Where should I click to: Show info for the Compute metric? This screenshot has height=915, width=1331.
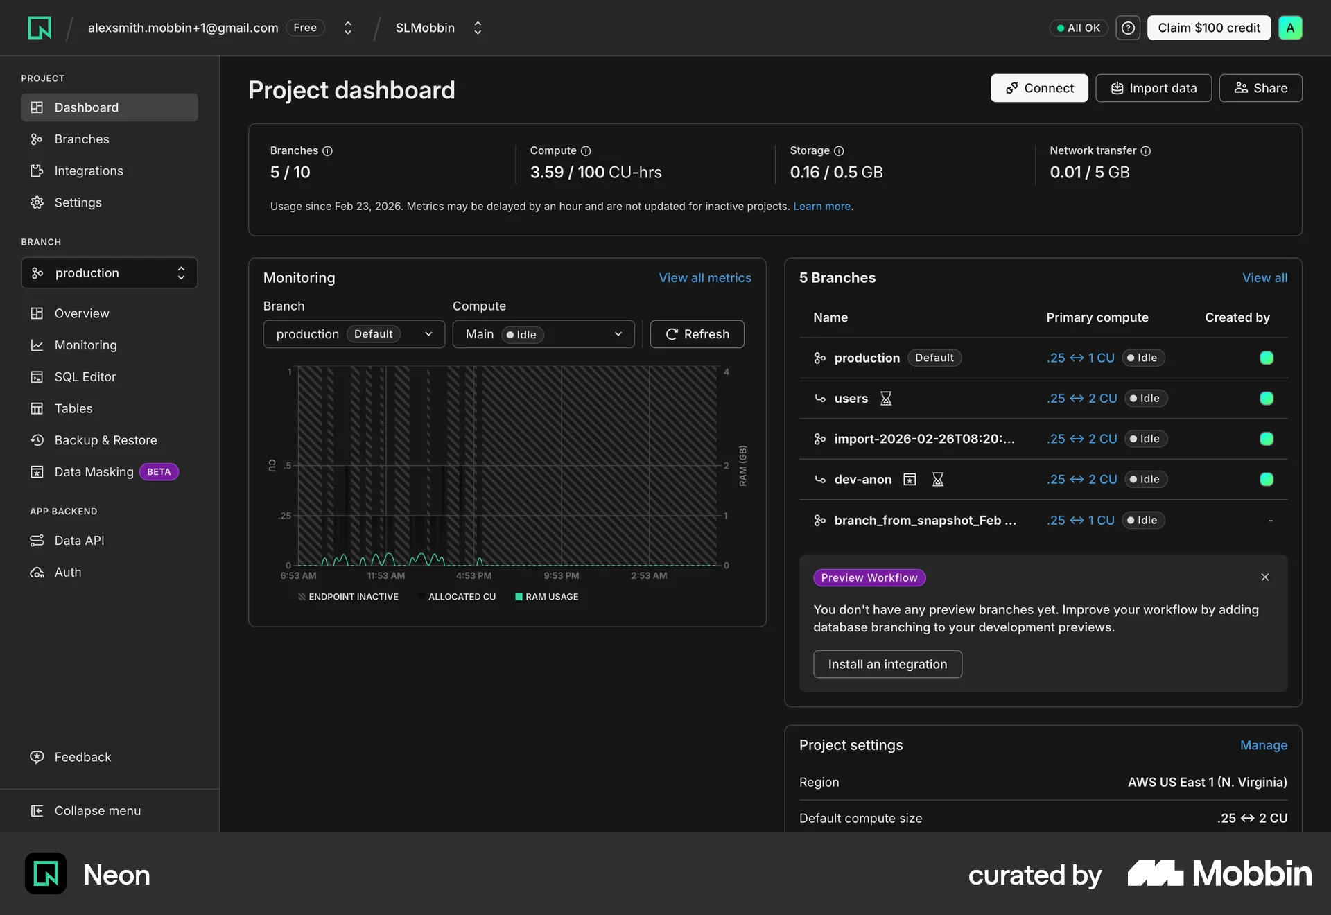pyautogui.click(x=586, y=151)
